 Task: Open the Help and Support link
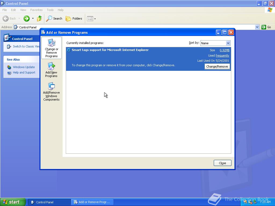tap(24, 72)
